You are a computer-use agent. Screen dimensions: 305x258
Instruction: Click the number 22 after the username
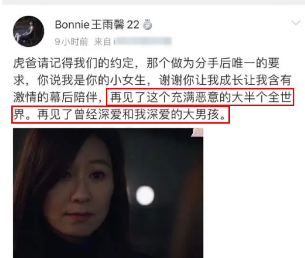pos(133,25)
